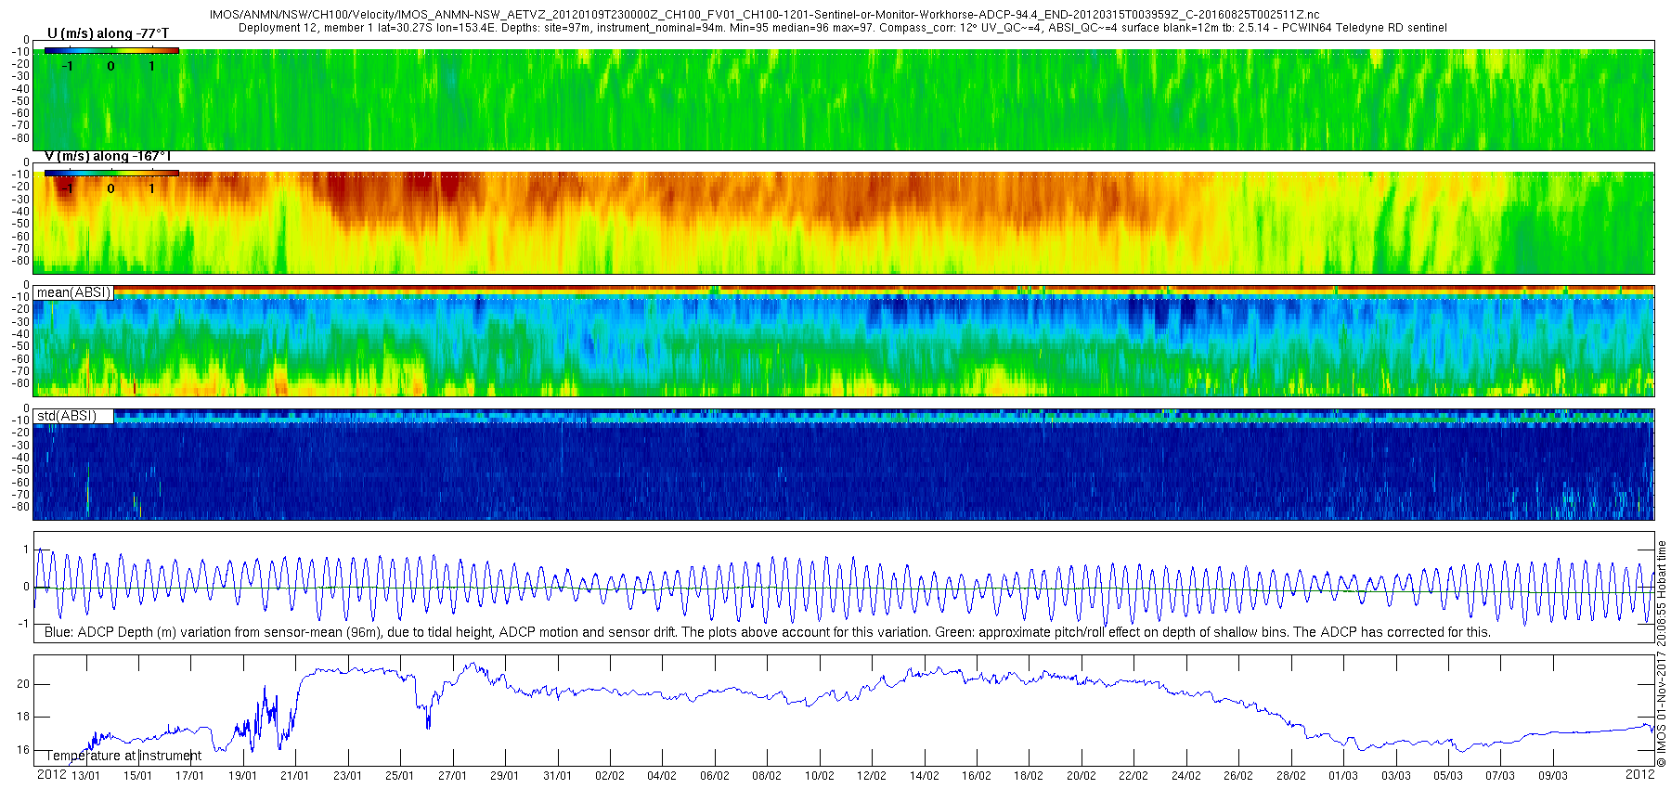
Task: Click the '28/02' date tick label
Action: pos(1291,776)
